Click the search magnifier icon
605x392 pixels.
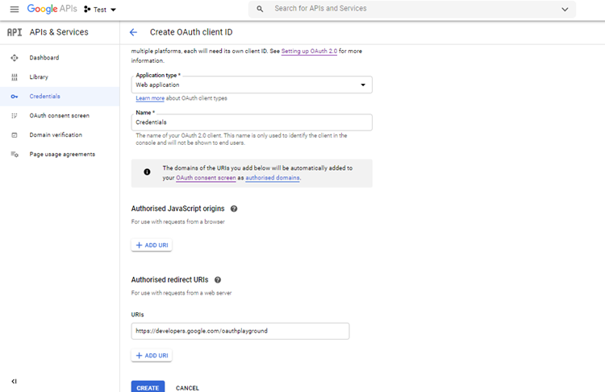260,9
